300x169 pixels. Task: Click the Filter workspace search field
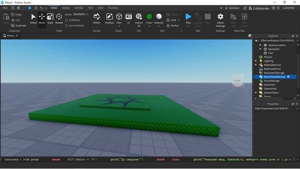(x=277, y=41)
